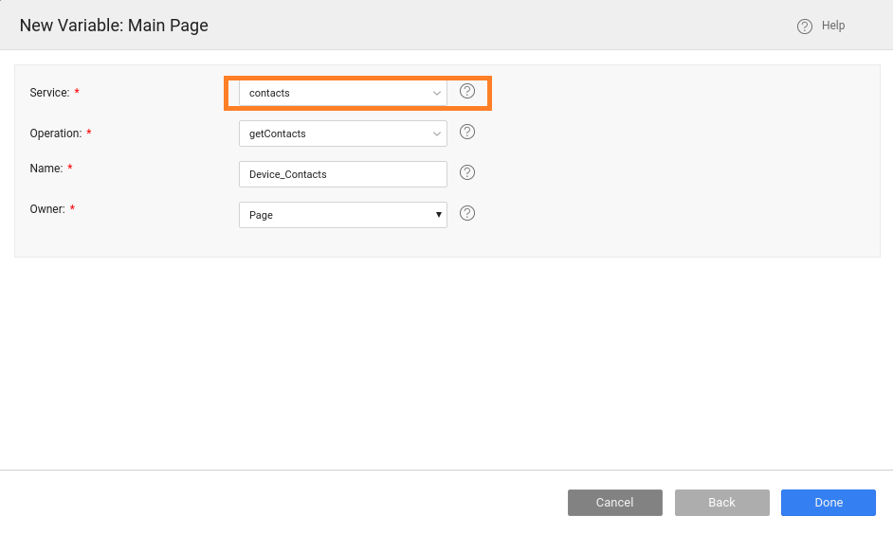893x534 pixels.
Task: Open the Owner dropdown showing Page
Action: click(332, 215)
